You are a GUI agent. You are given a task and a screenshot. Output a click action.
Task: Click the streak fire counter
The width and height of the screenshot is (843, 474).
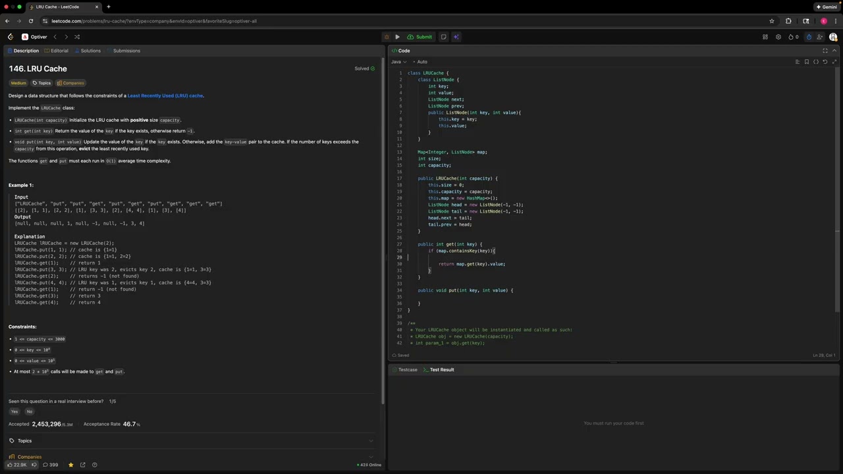[x=794, y=37]
